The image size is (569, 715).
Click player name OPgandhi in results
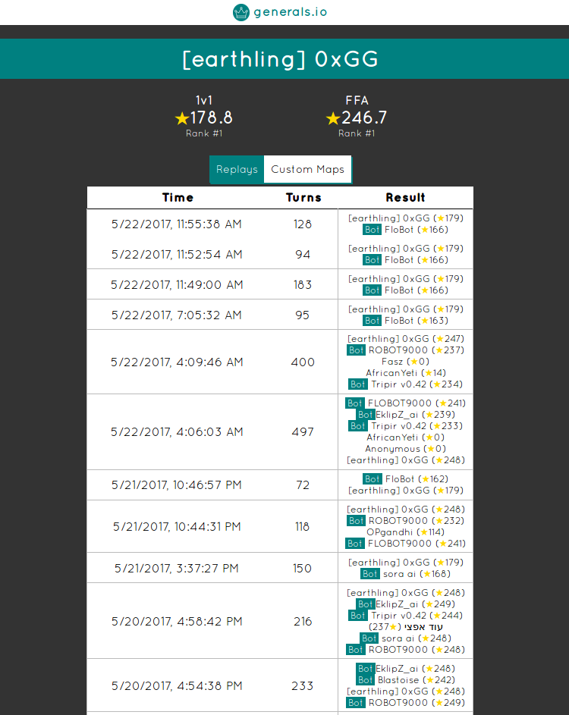[x=389, y=532]
